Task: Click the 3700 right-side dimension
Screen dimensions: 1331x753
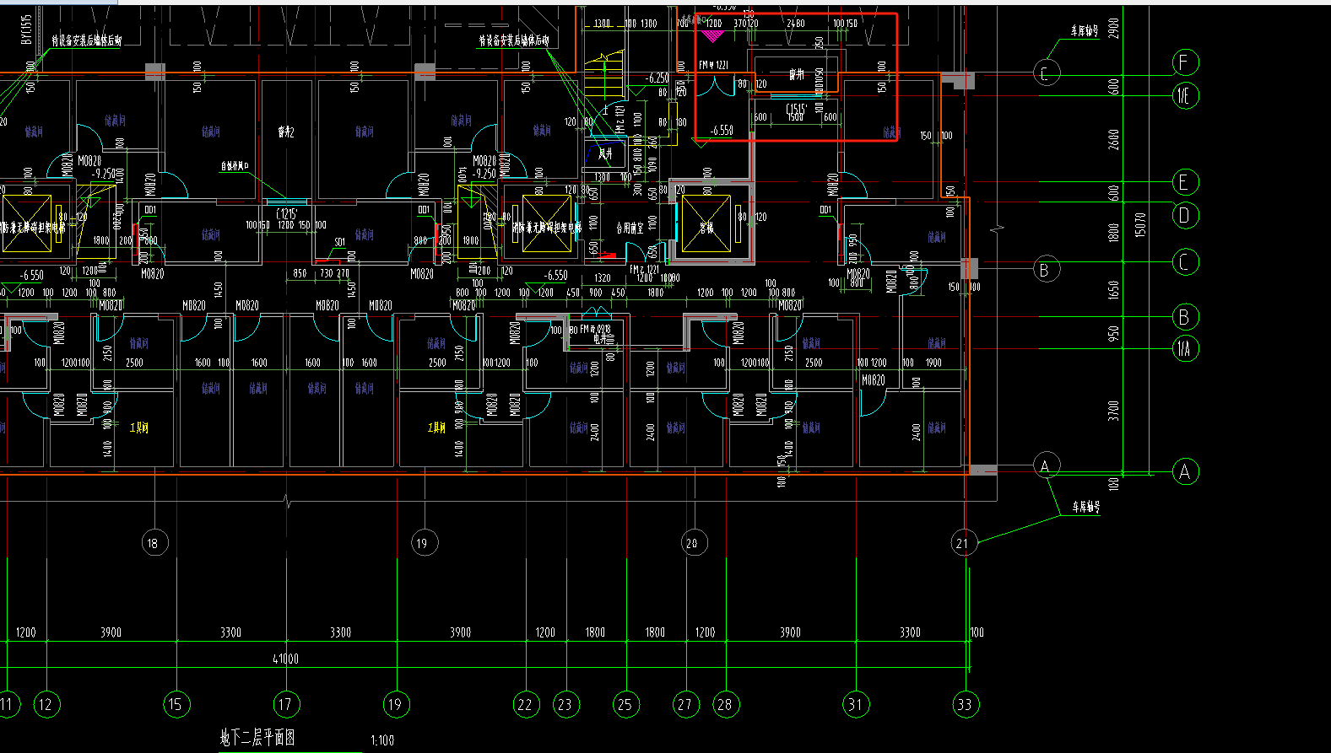Action: [x=1114, y=410]
